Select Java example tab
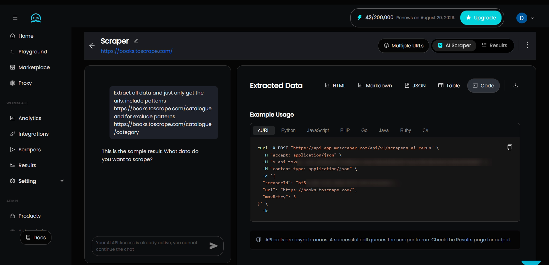 coord(383,130)
